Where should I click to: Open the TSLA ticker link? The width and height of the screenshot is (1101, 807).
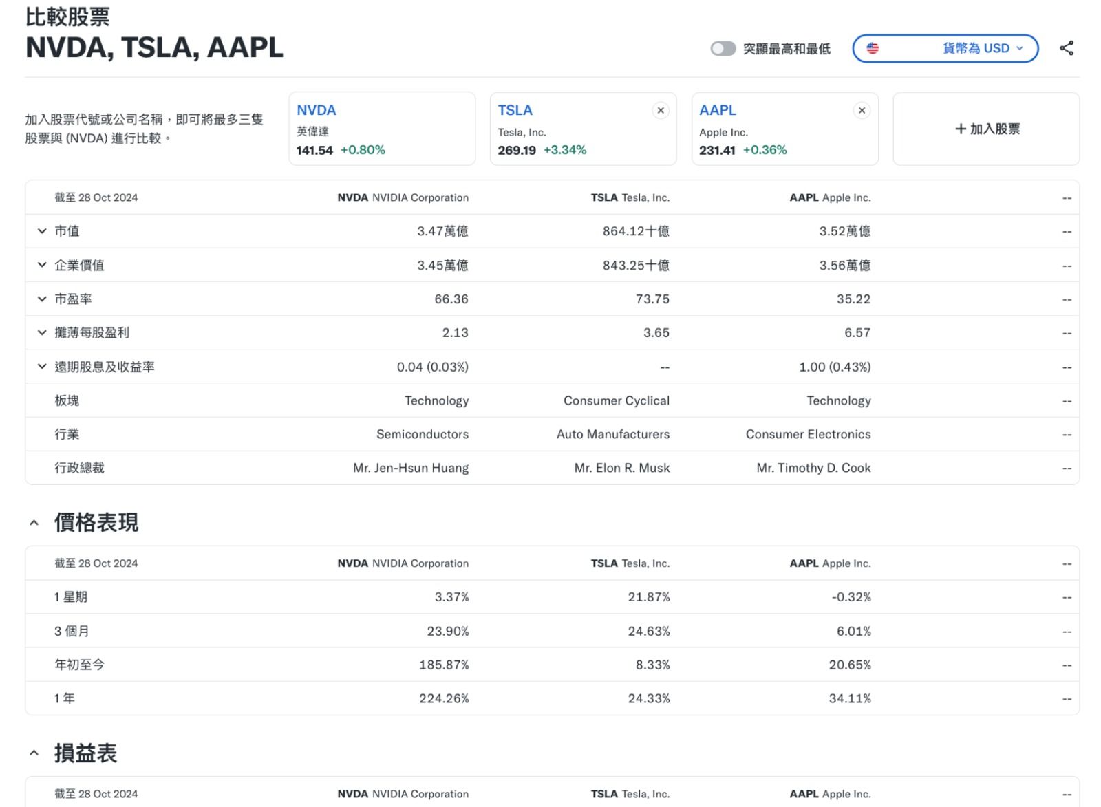(x=515, y=110)
